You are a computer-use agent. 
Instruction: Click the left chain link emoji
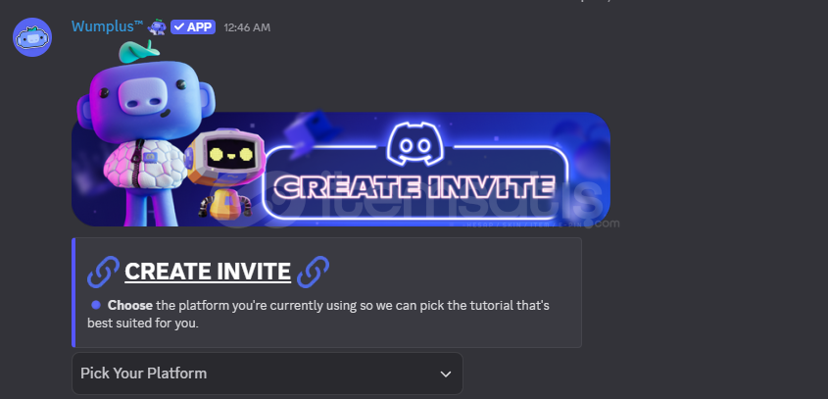(x=103, y=272)
